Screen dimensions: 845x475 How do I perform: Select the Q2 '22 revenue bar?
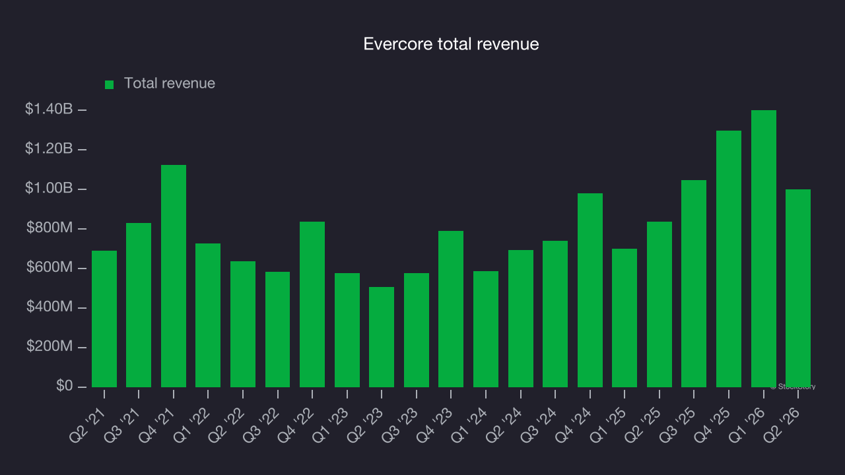(x=243, y=324)
